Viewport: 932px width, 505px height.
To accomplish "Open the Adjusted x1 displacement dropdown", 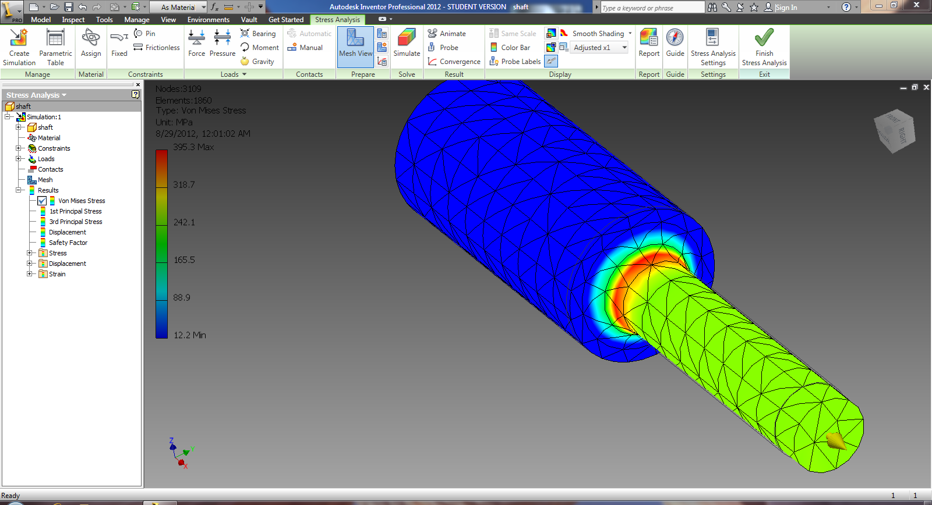I will [600, 48].
